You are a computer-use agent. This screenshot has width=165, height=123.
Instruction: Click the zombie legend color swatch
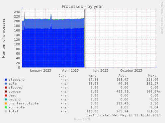[x=6, y=92]
